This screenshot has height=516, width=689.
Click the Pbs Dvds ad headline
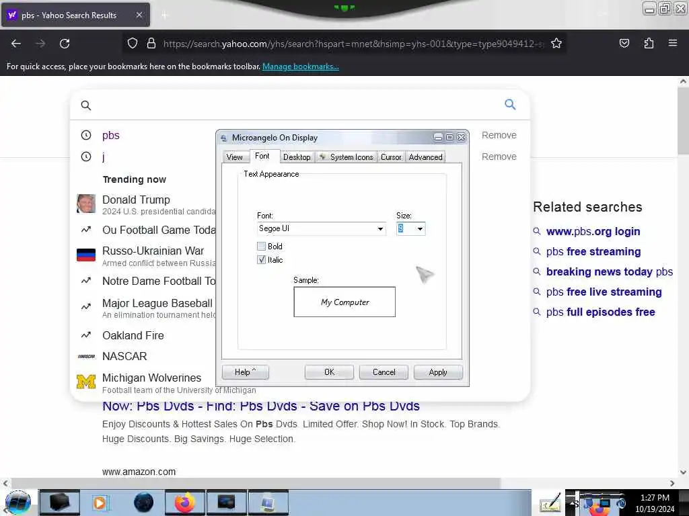tap(261, 406)
